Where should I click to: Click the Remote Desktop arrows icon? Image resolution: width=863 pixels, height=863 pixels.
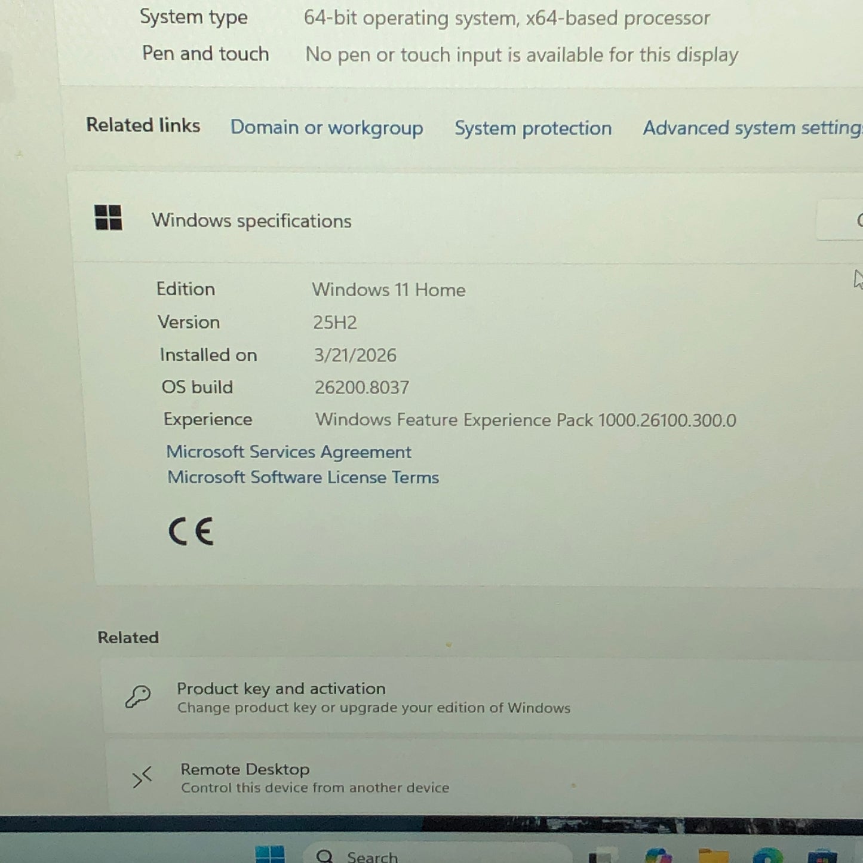point(142,777)
